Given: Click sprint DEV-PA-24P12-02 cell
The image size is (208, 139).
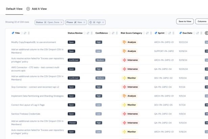Looking at the screenshot, I should 163,78.
